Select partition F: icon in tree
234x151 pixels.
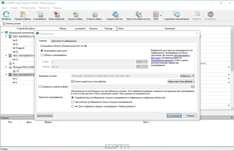(x=14, y=40)
